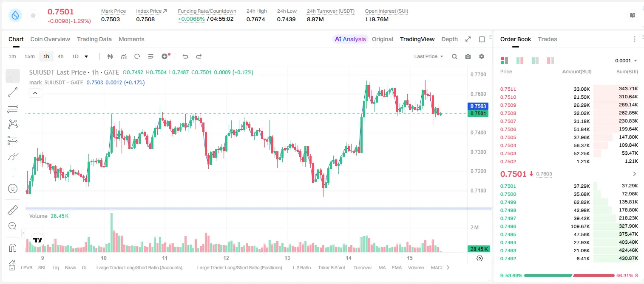Open chart settings gear icon
The height and width of the screenshot is (284, 644).
[482, 56]
